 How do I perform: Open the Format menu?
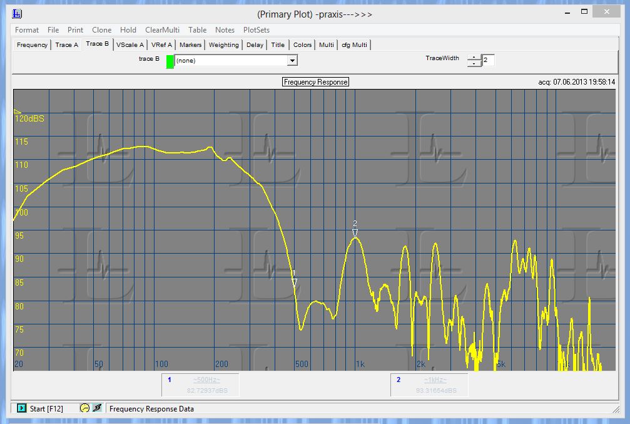tap(27, 30)
